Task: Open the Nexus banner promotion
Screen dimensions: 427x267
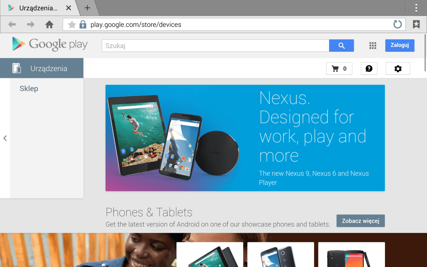Action: point(245,138)
